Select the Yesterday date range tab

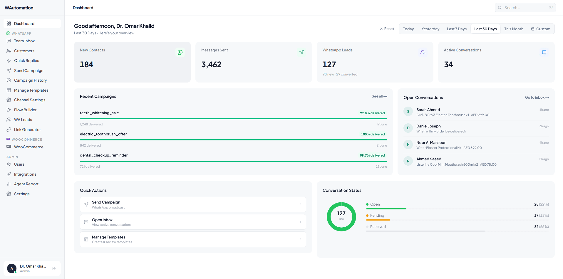point(430,29)
